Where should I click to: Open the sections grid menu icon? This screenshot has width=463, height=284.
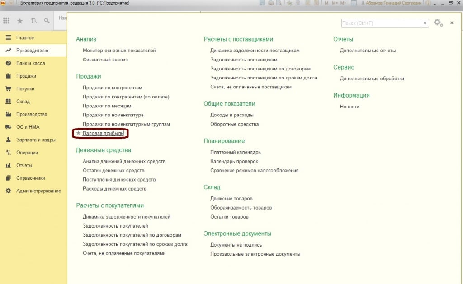point(6,21)
